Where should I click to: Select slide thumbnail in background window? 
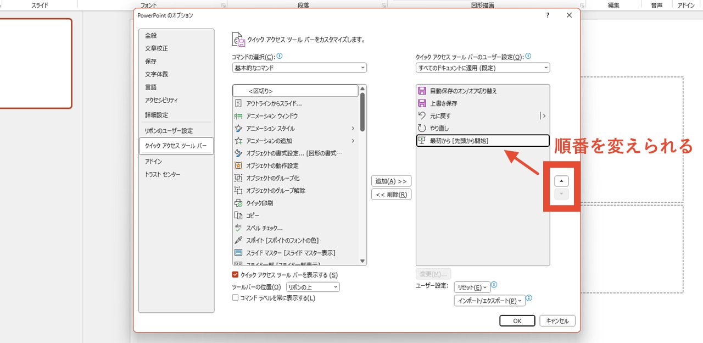(35, 64)
